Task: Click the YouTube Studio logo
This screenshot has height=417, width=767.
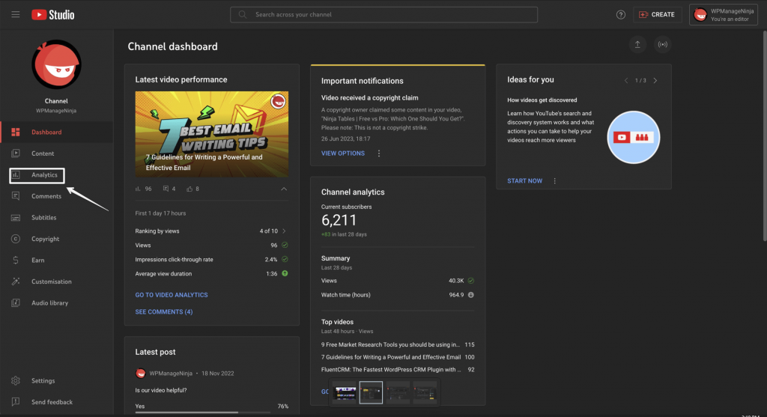Action: click(x=53, y=15)
